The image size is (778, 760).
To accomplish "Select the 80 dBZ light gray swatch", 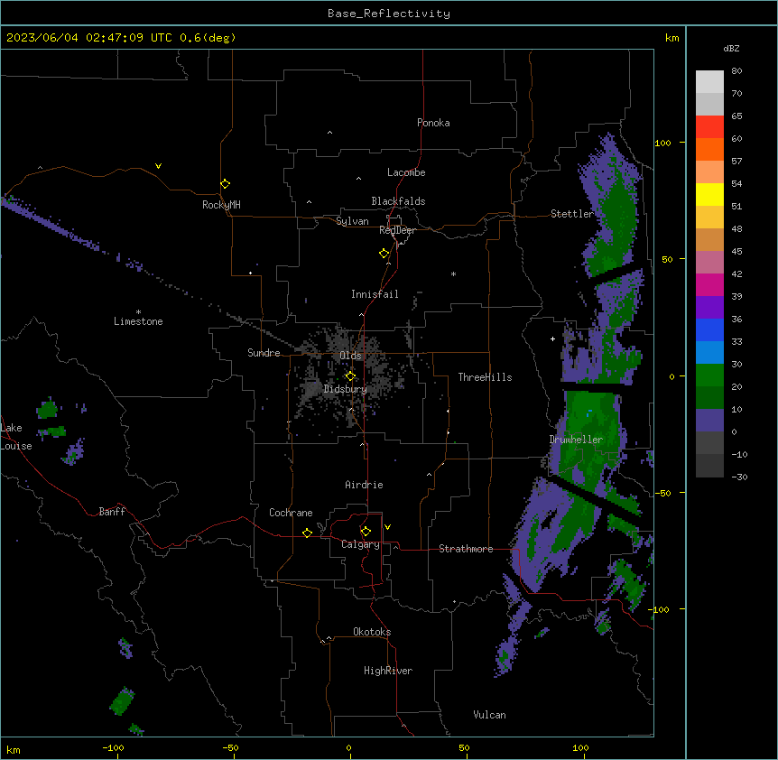I will pyautogui.click(x=709, y=81).
